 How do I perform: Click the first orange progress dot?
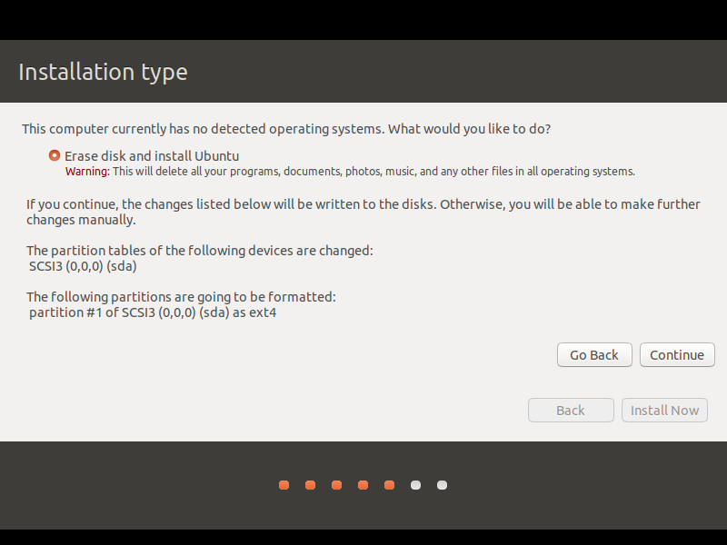(284, 485)
